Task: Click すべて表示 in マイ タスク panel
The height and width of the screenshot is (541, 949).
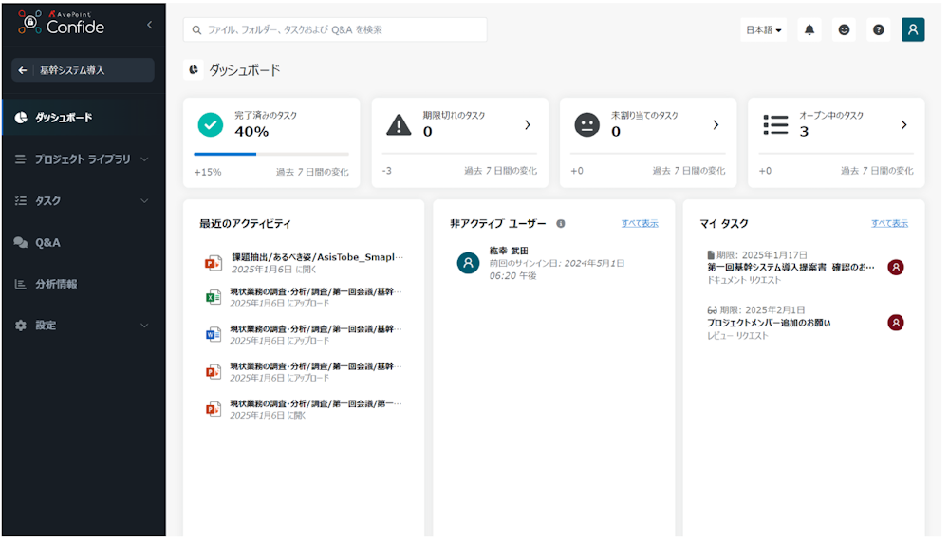Action: pyautogui.click(x=889, y=224)
